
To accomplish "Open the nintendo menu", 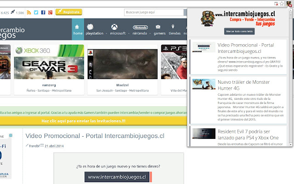I will [x=140, y=33].
